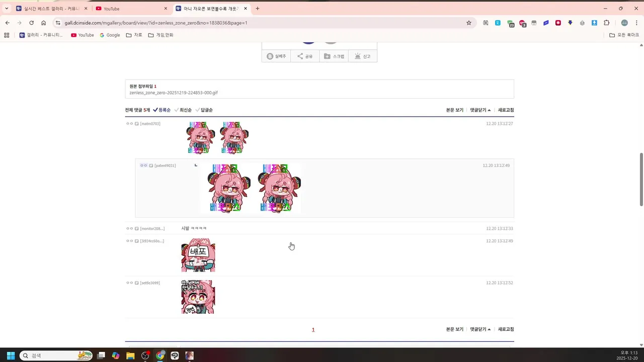This screenshot has width=644, height=362.
Task: Click the top 새로고침 refresh link
Action: click(506, 110)
